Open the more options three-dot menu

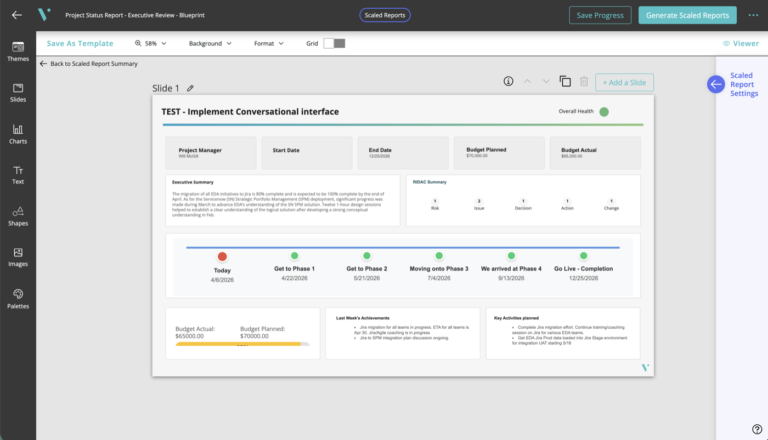(x=753, y=15)
